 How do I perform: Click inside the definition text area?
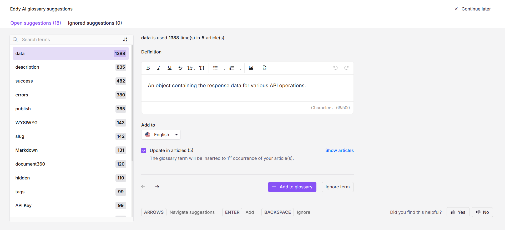248,88
